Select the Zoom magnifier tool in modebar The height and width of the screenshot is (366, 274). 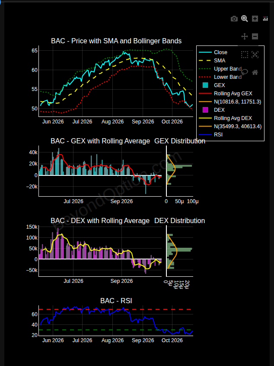[245, 19]
